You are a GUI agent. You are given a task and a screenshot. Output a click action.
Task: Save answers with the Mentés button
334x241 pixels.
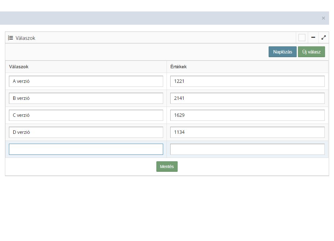coord(167,167)
